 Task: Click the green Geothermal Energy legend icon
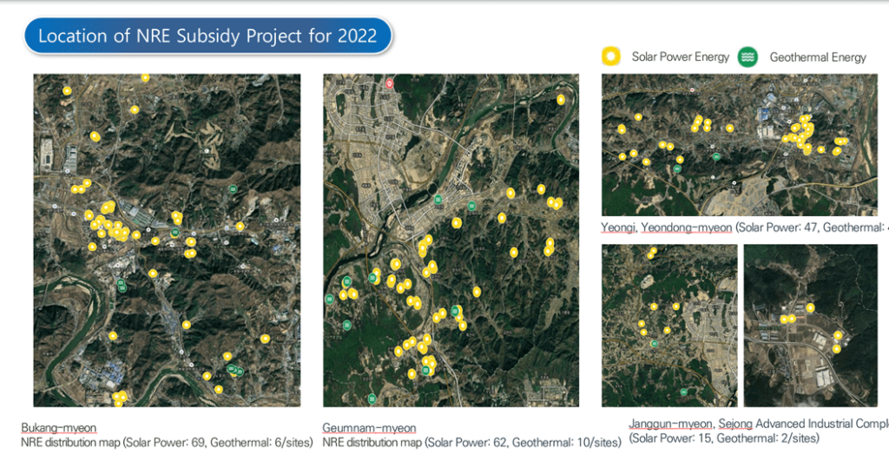pyautogui.click(x=747, y=57)
